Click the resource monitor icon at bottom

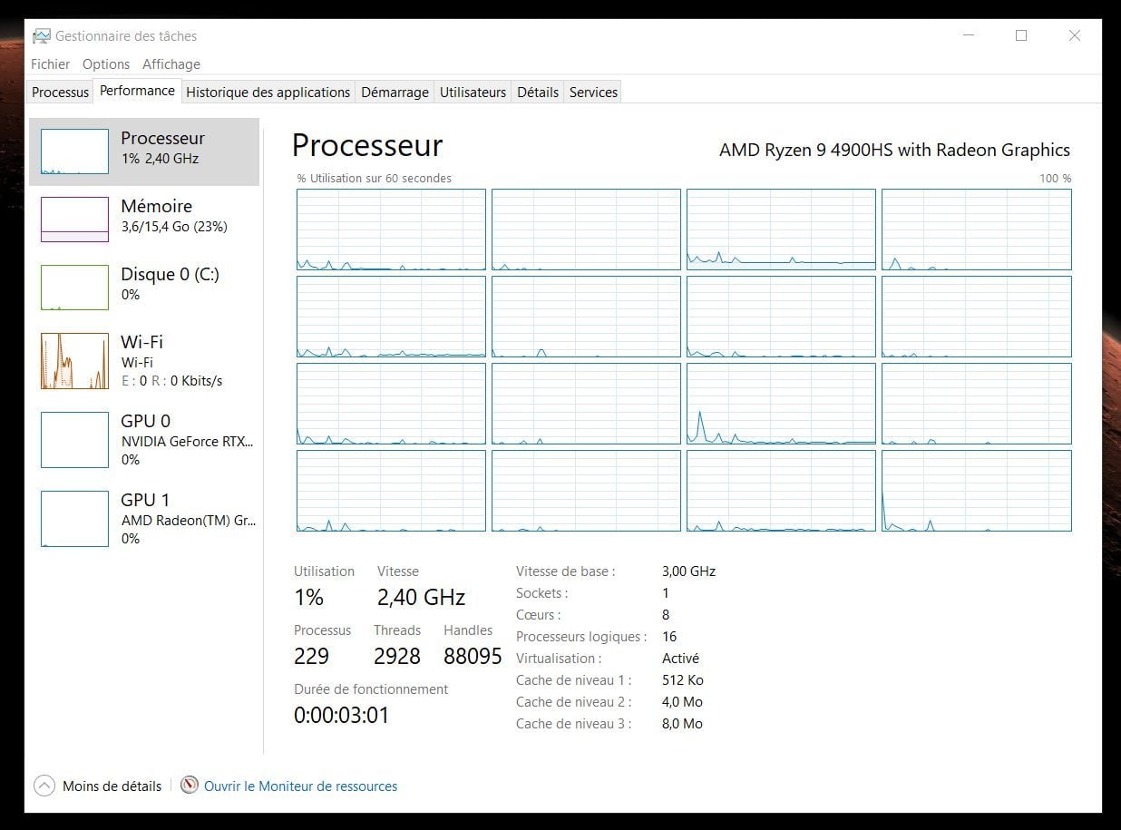click(x=190, y=786)
